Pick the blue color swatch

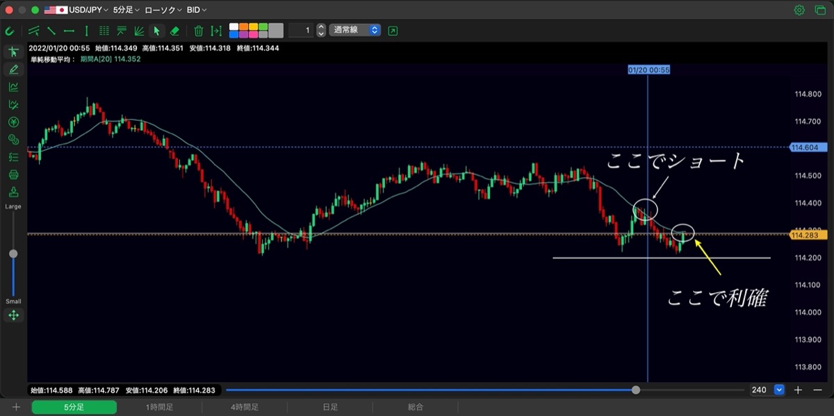pyautogui.click(x=234, y=34)
